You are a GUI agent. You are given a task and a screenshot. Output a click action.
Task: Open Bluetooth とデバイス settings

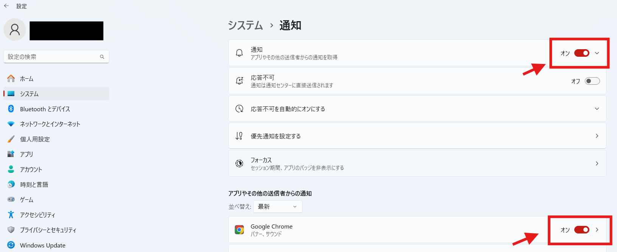[x=56, y=109]
